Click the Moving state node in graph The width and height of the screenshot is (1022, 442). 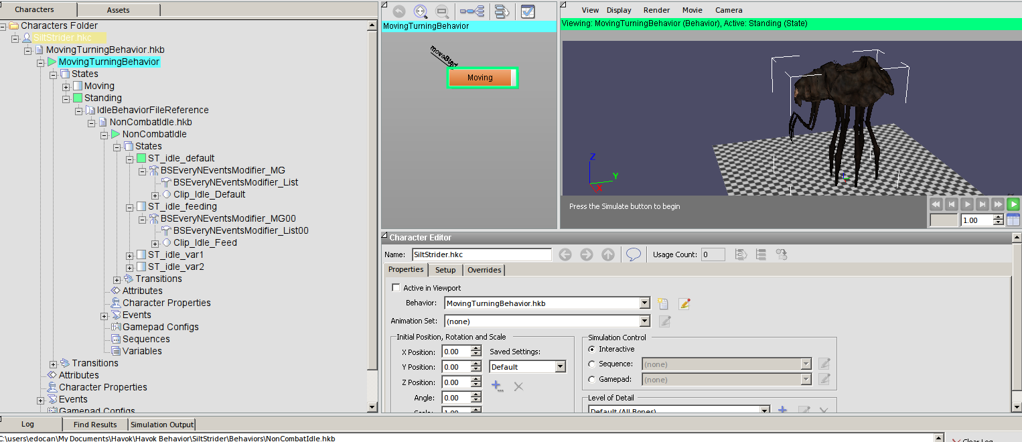coord(480,78)
